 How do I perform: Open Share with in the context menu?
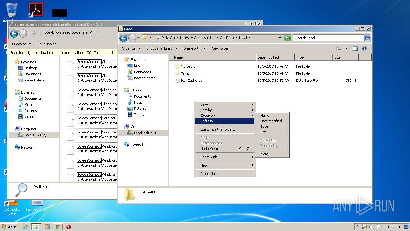225,157
